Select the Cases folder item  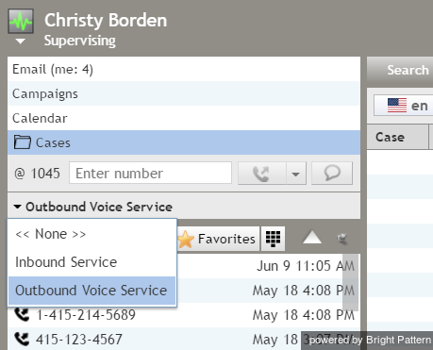click(x=184, y=142)
